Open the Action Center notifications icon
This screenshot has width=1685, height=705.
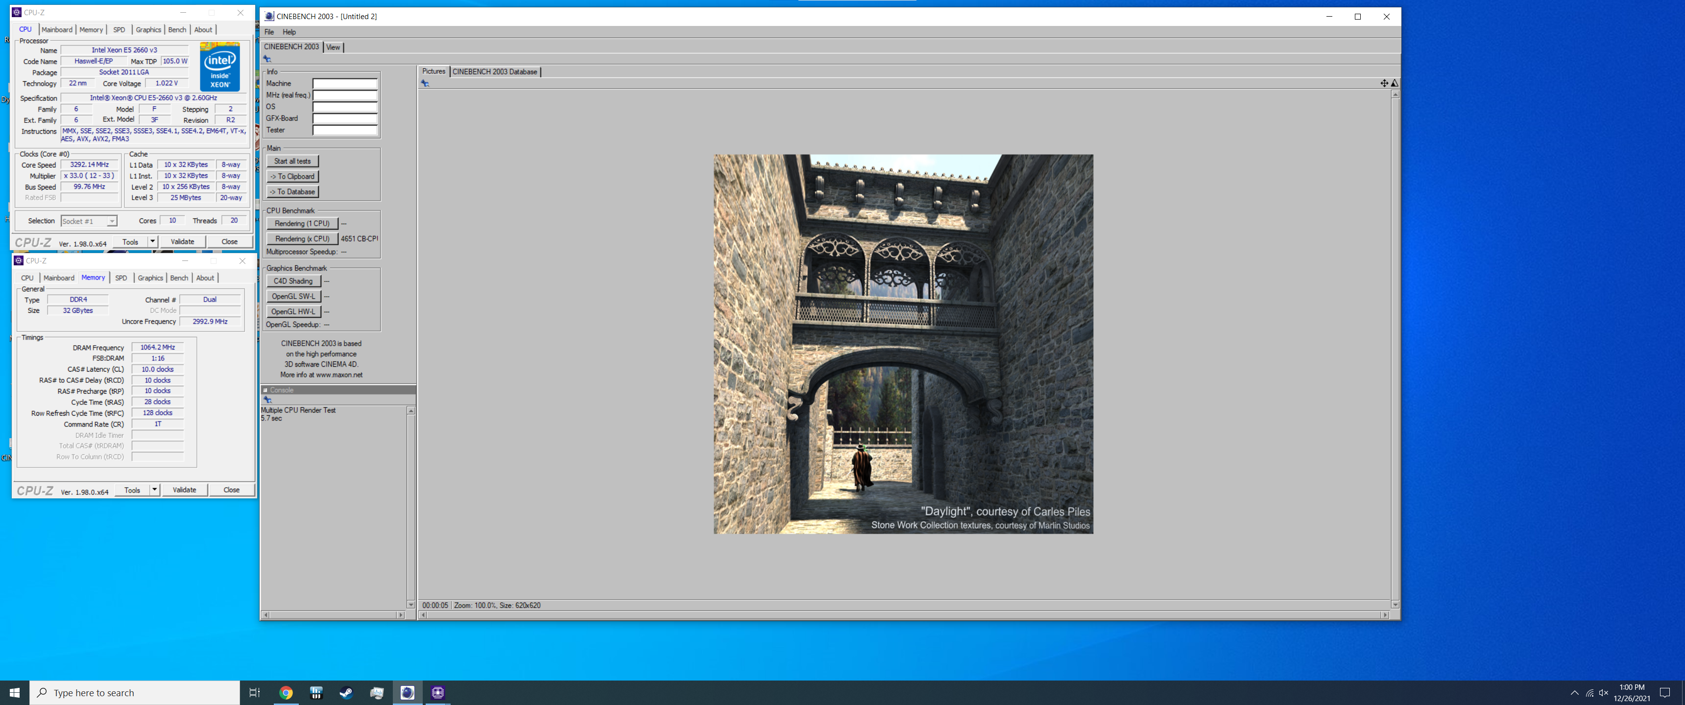click(x=1665, y=693)
